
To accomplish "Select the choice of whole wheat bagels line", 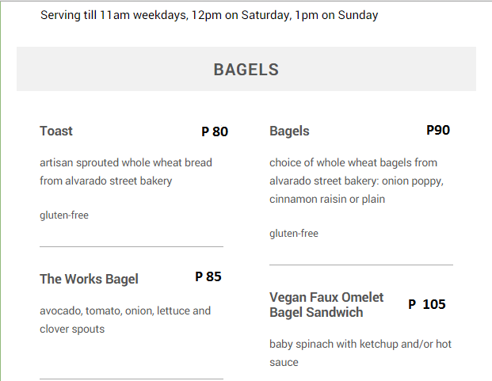I will (353, 163).
